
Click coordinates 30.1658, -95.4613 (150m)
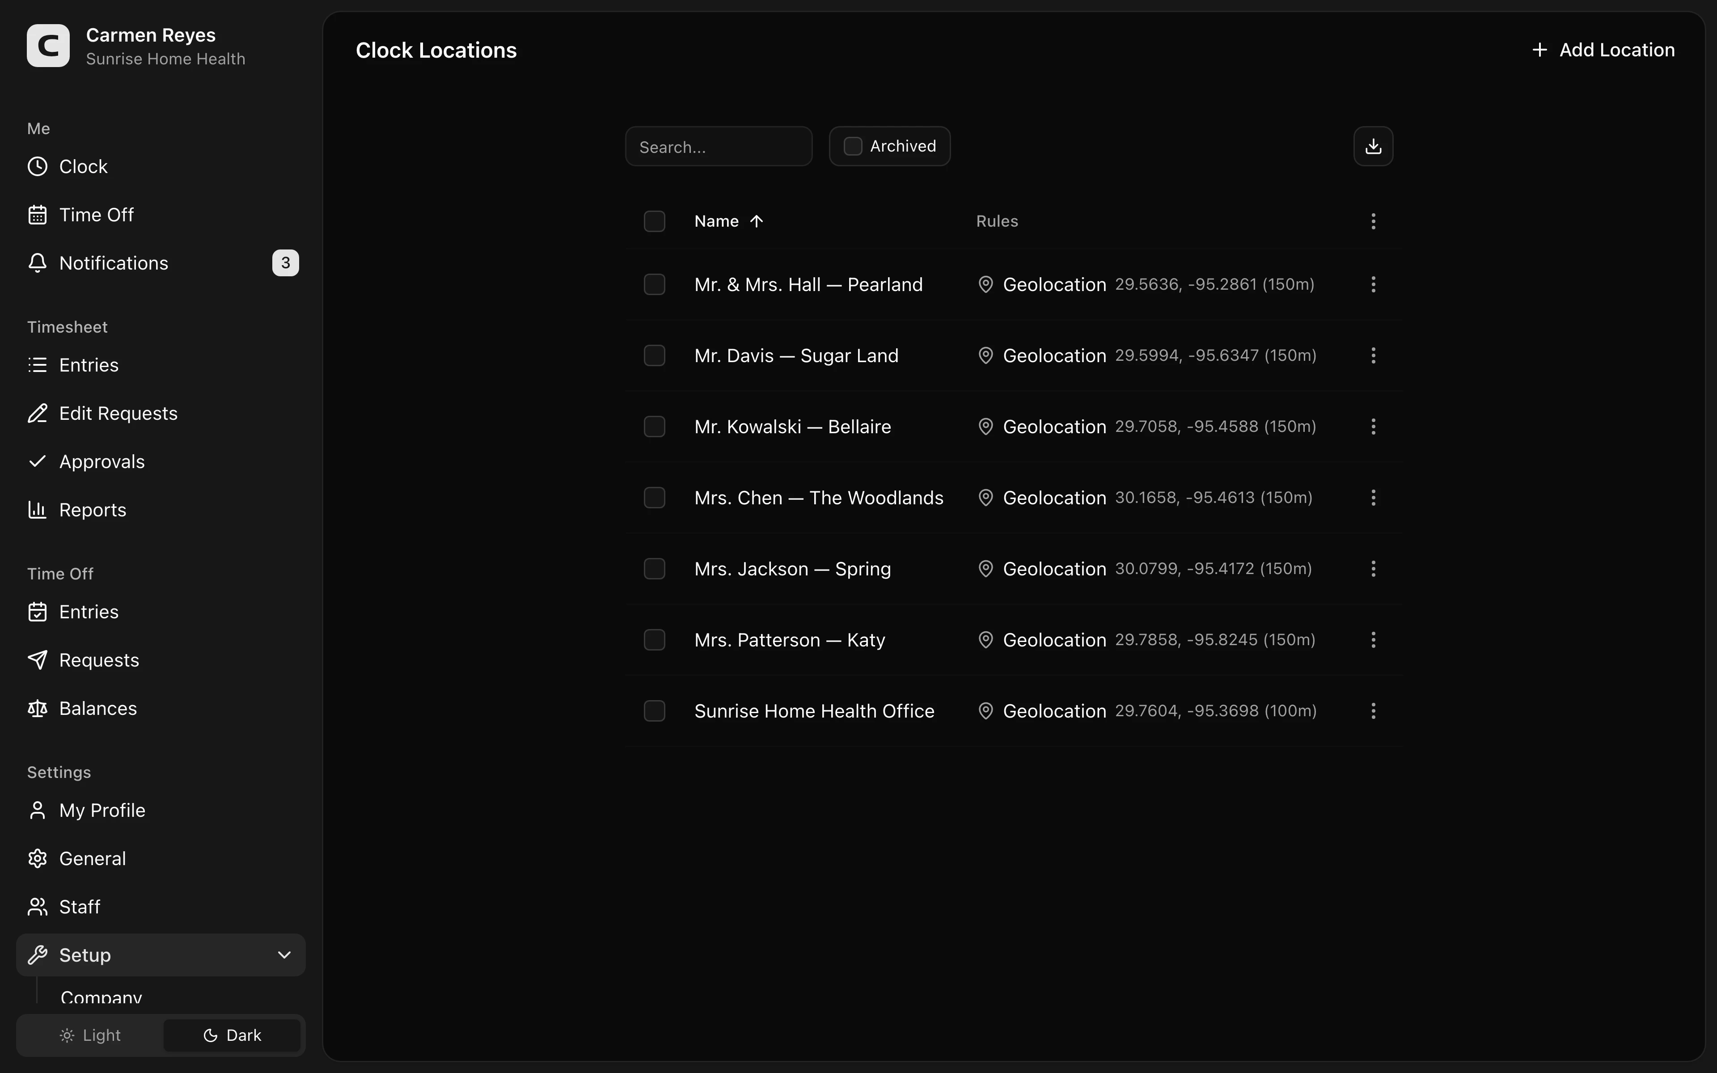coord(1213,498)
